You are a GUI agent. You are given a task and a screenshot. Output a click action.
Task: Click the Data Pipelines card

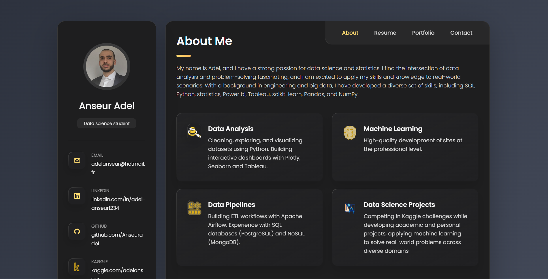(x=249, y=227)
